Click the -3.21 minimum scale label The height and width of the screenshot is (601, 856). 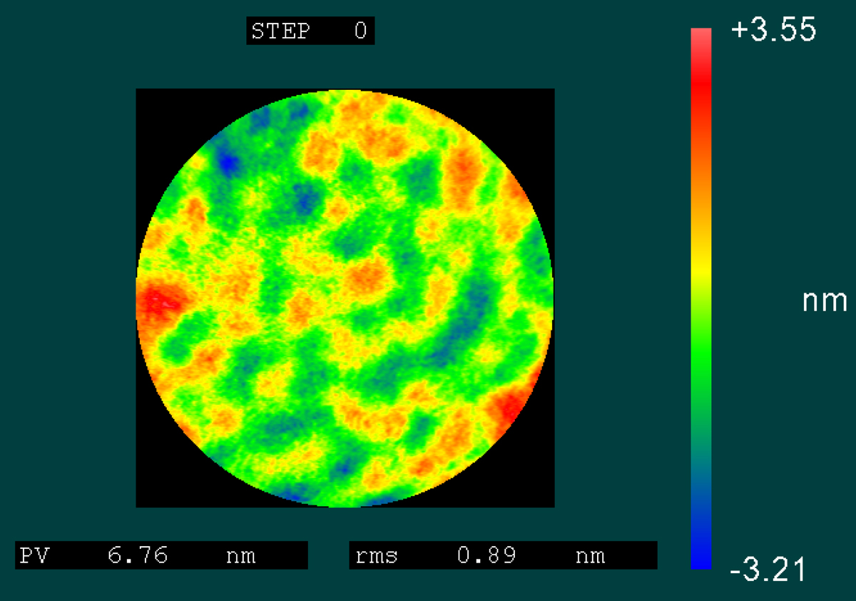(x=768, y=570)
